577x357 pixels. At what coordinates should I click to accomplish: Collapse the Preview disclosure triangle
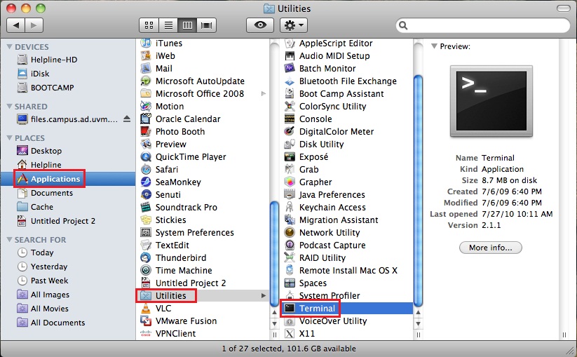coord(435,47)
